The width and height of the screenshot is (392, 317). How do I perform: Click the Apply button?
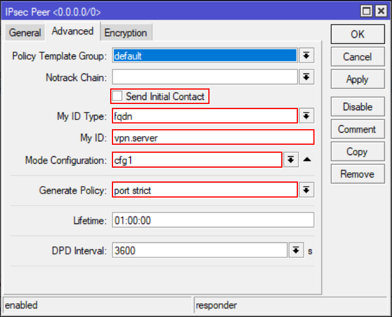click(x=357, y=79)
